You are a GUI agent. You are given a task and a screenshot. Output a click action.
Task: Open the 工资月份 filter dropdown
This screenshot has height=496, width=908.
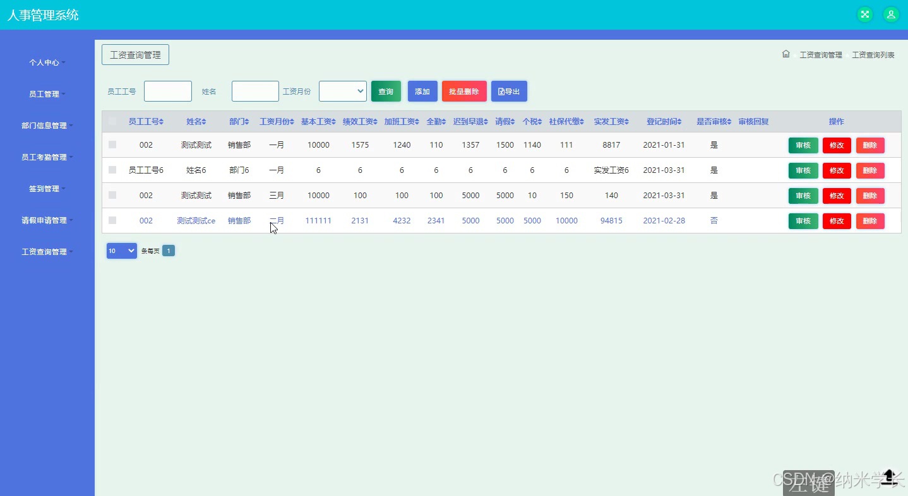tap(343, 91)
